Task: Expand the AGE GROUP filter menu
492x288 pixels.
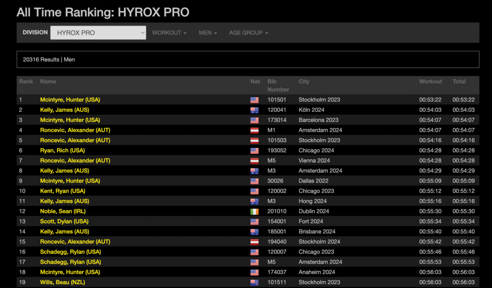Action: tap(248, 33)
